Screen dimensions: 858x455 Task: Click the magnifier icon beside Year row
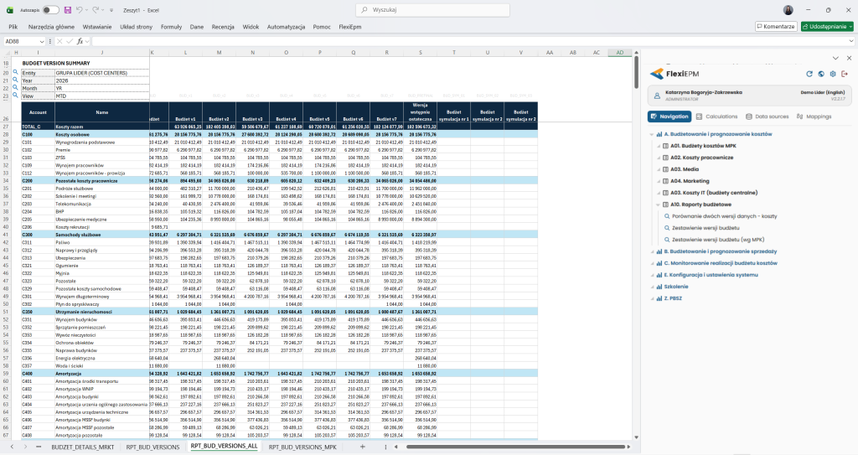click(x=15, y=80)
